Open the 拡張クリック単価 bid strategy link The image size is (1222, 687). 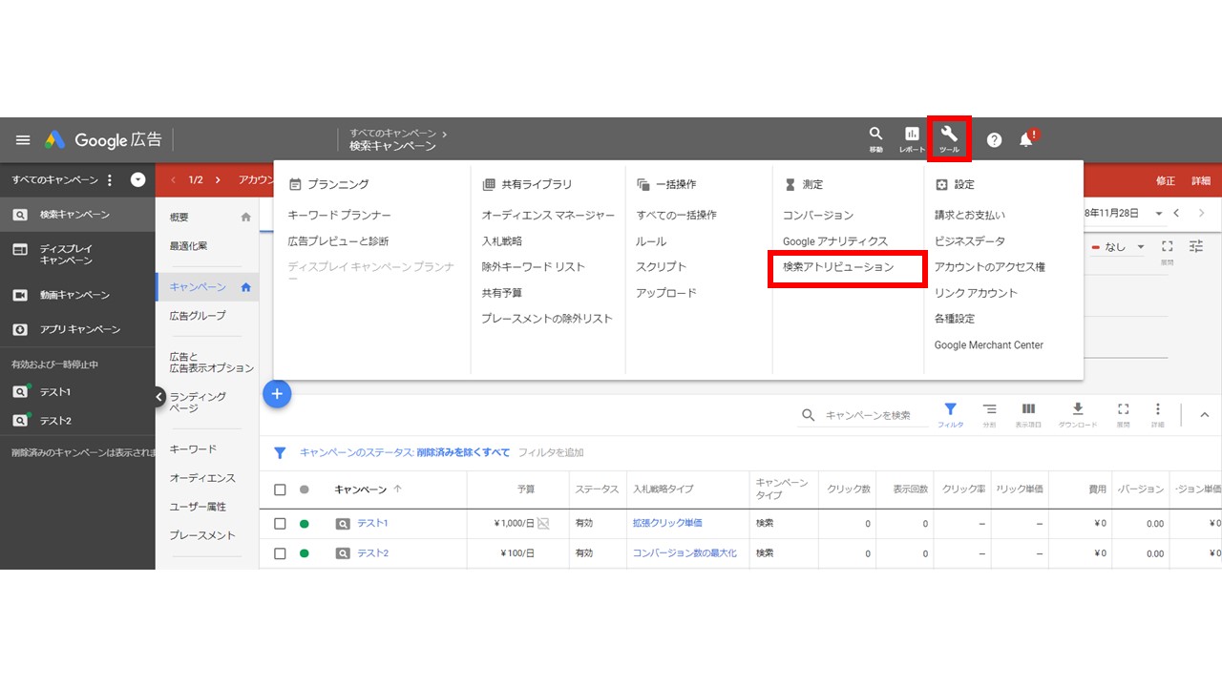(667, 524)
